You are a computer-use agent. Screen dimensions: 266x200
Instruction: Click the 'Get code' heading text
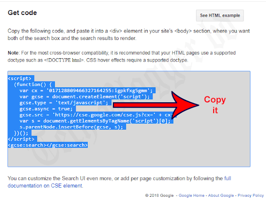pyautogui.click(x=22, y=13)
